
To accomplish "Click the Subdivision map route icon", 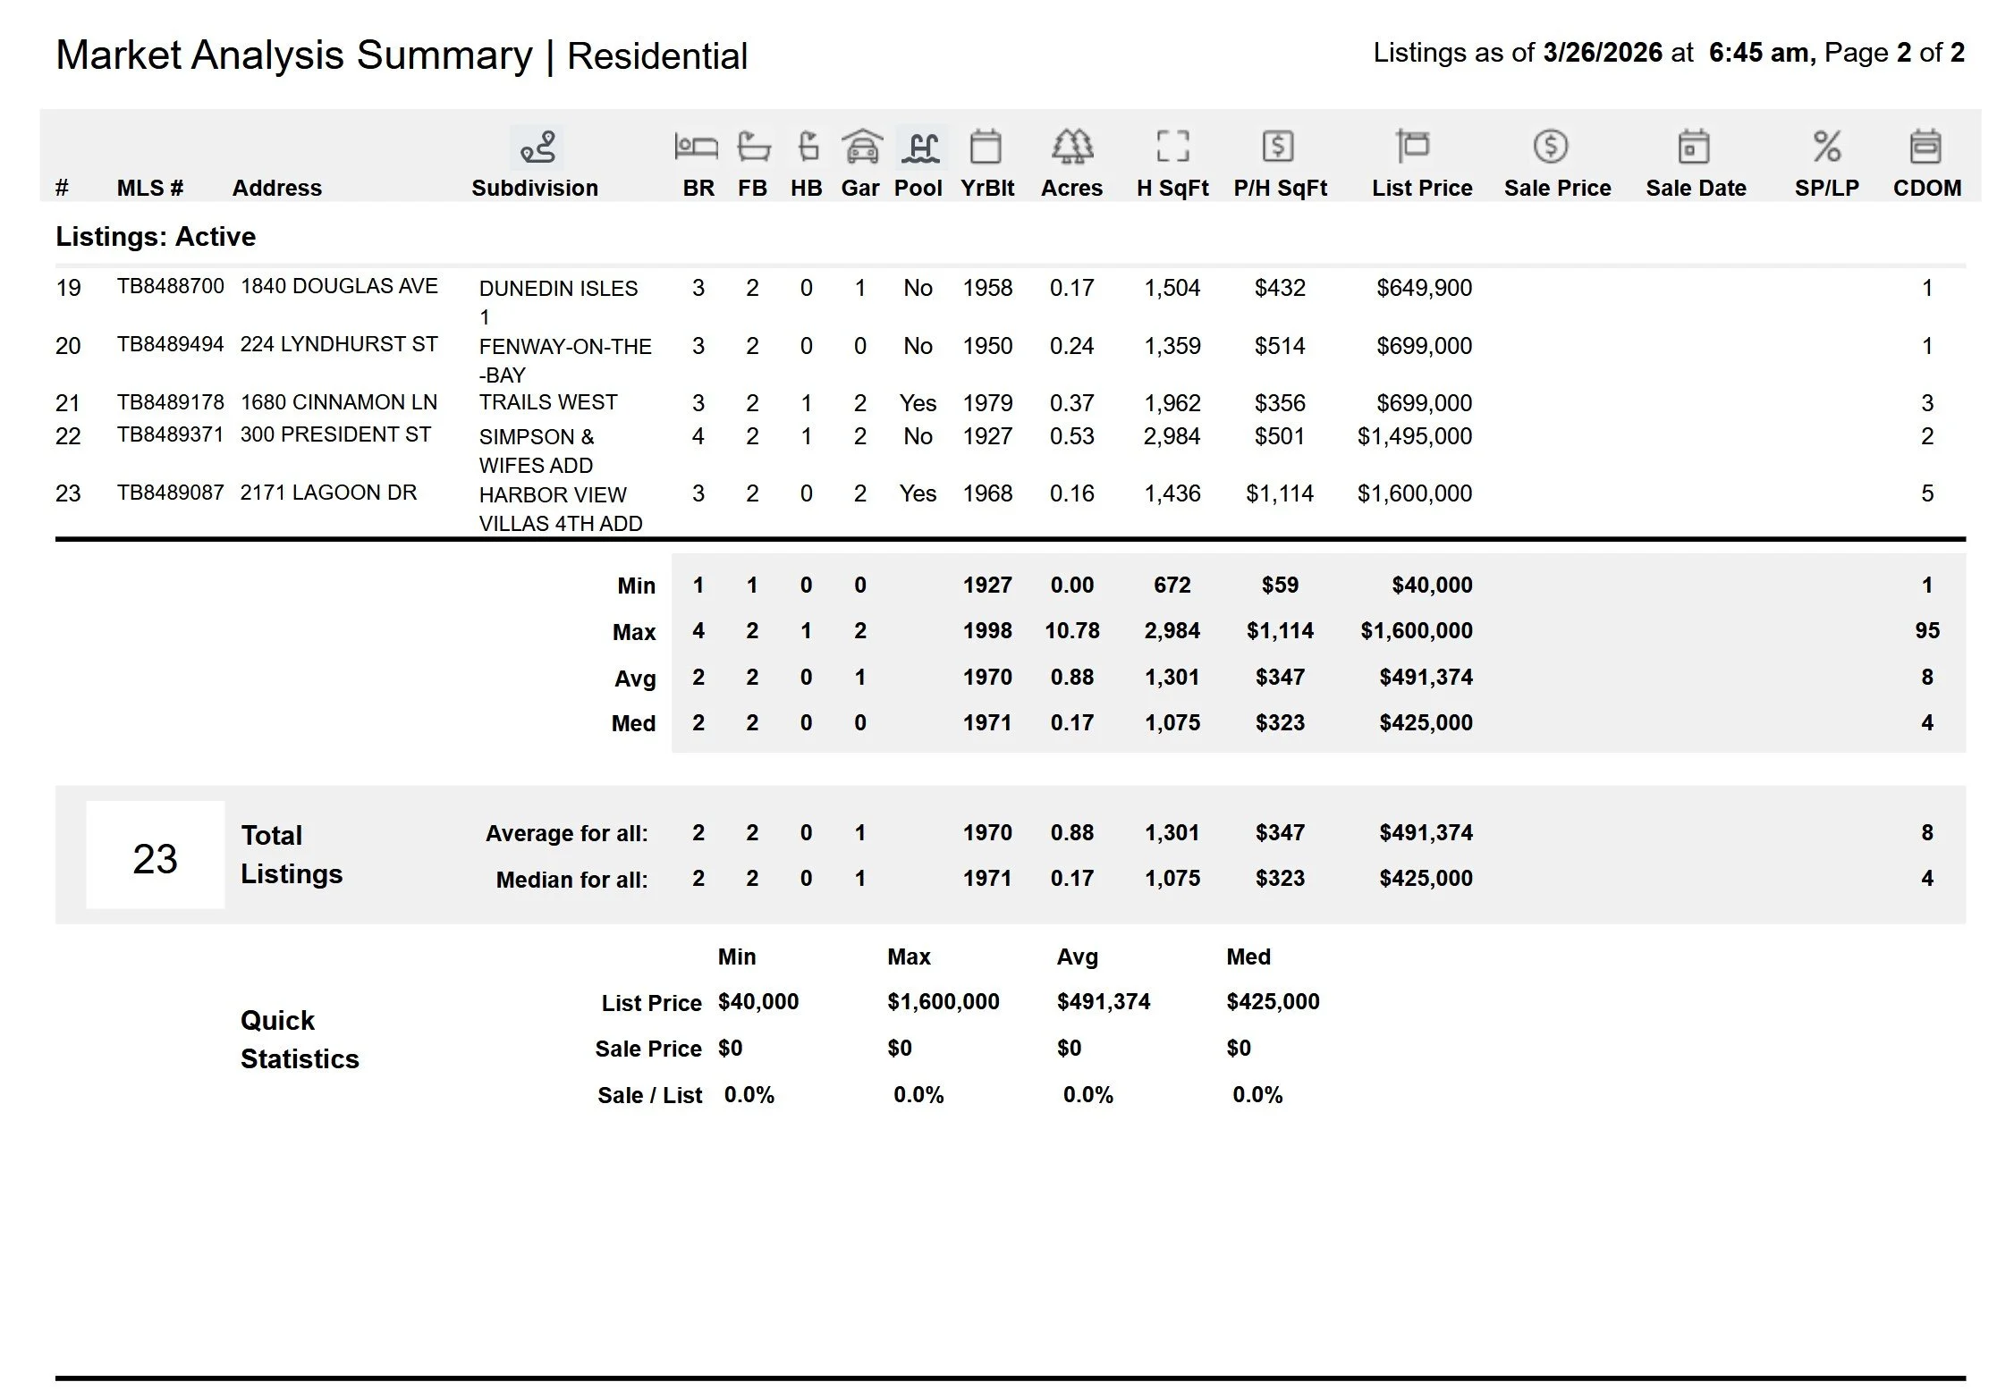I will pos(537,147).
